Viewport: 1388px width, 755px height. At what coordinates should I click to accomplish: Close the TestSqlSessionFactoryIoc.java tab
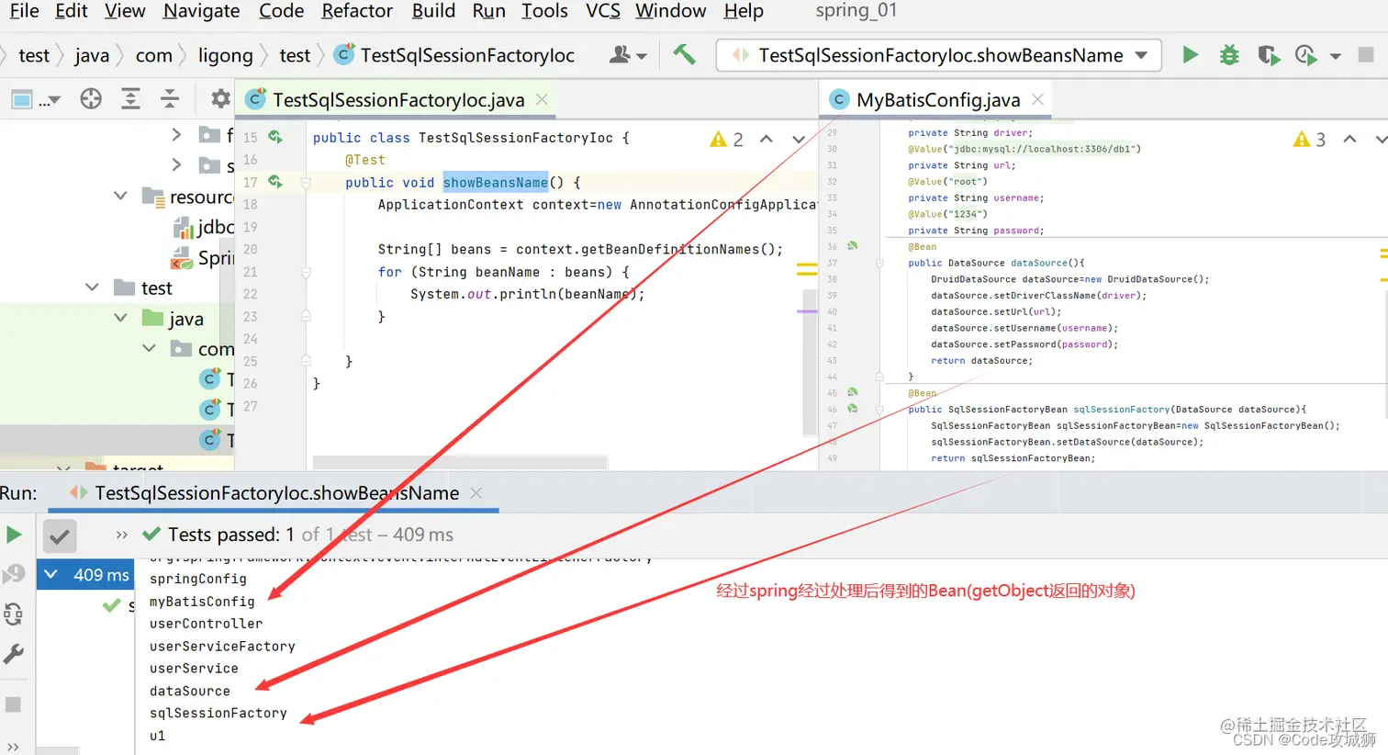(542, 99)
